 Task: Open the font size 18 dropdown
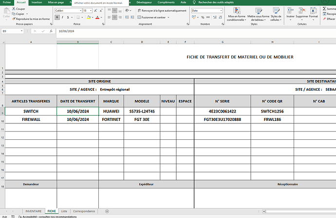(91, 11)
